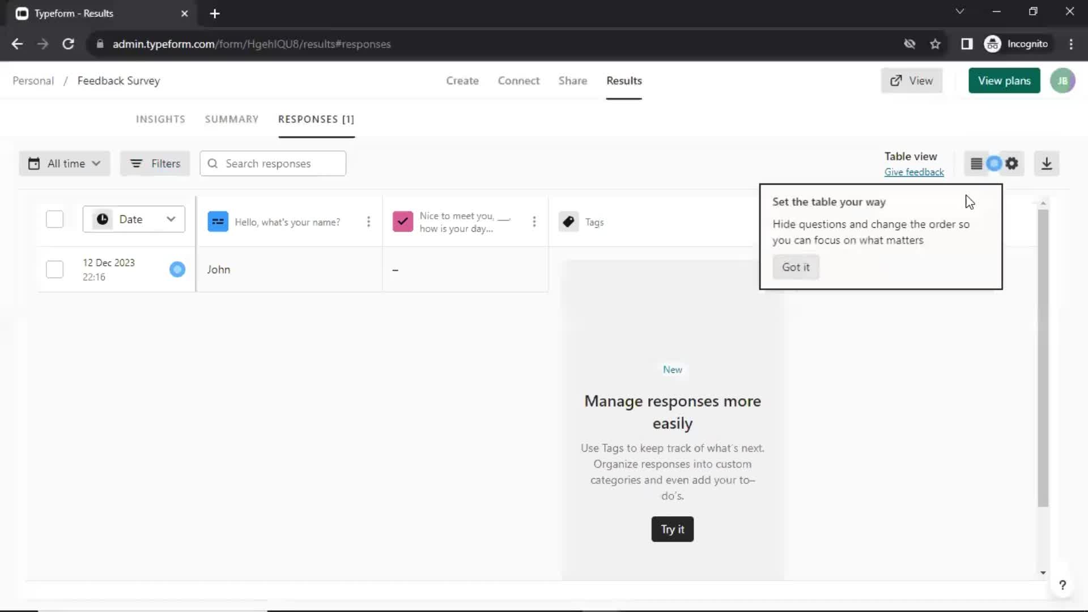Navigate to Personal workspace breadcrumb
This screenshot has height=612, width=1088.
(33, 81)
